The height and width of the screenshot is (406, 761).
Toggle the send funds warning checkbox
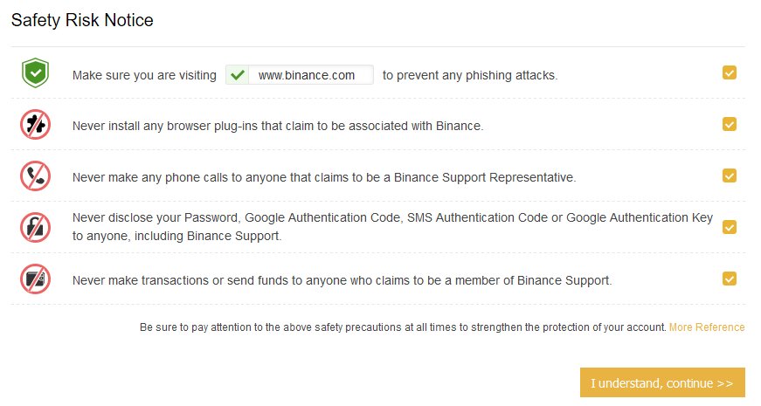(x=730, y=279)
